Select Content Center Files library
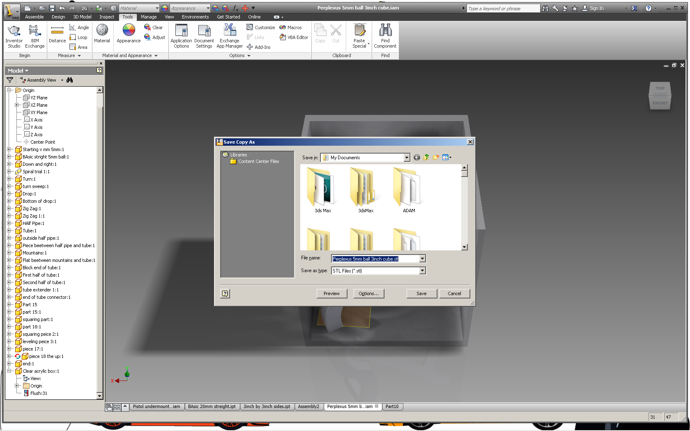Viewport: 690px width, 431px height. click(x=255, y=161)
